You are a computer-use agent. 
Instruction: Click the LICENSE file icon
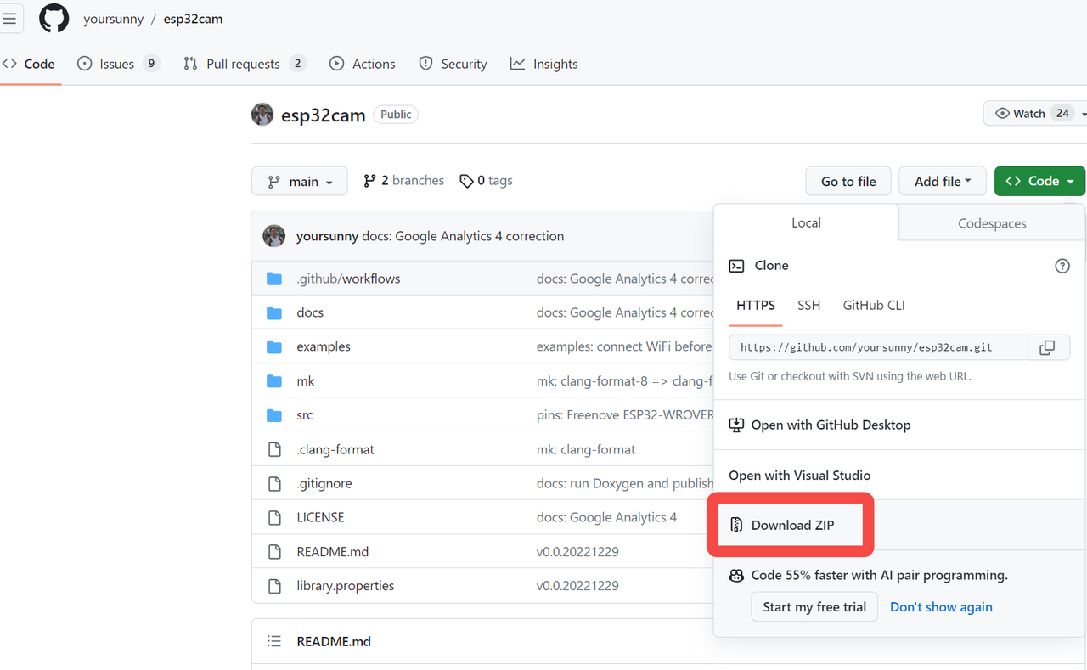(x=274, y=517)
